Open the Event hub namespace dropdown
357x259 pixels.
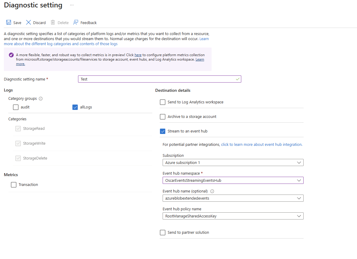[233, 181]
